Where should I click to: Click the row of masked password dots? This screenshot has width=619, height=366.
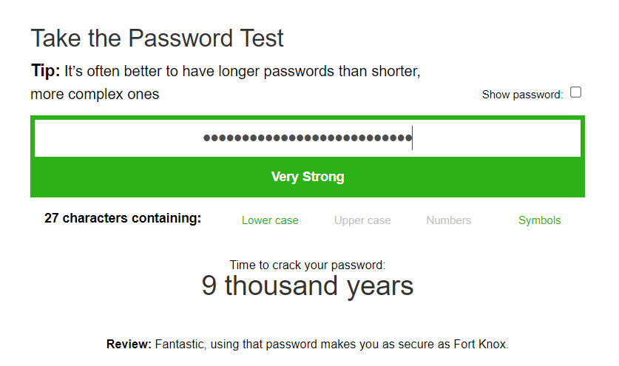(307, 138)
